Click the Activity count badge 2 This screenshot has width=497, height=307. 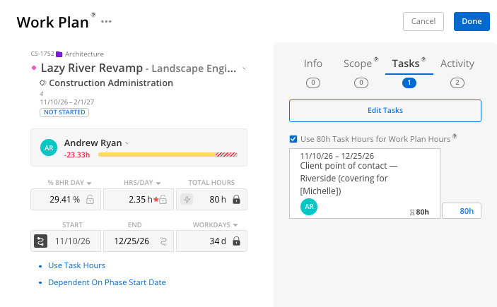pyautogui.click(x=457, y=83)
